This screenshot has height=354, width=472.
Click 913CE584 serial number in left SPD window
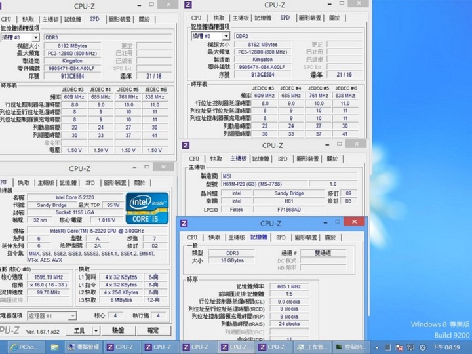click(73, 76)
